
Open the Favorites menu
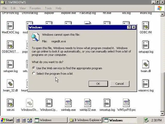[35, 8]
